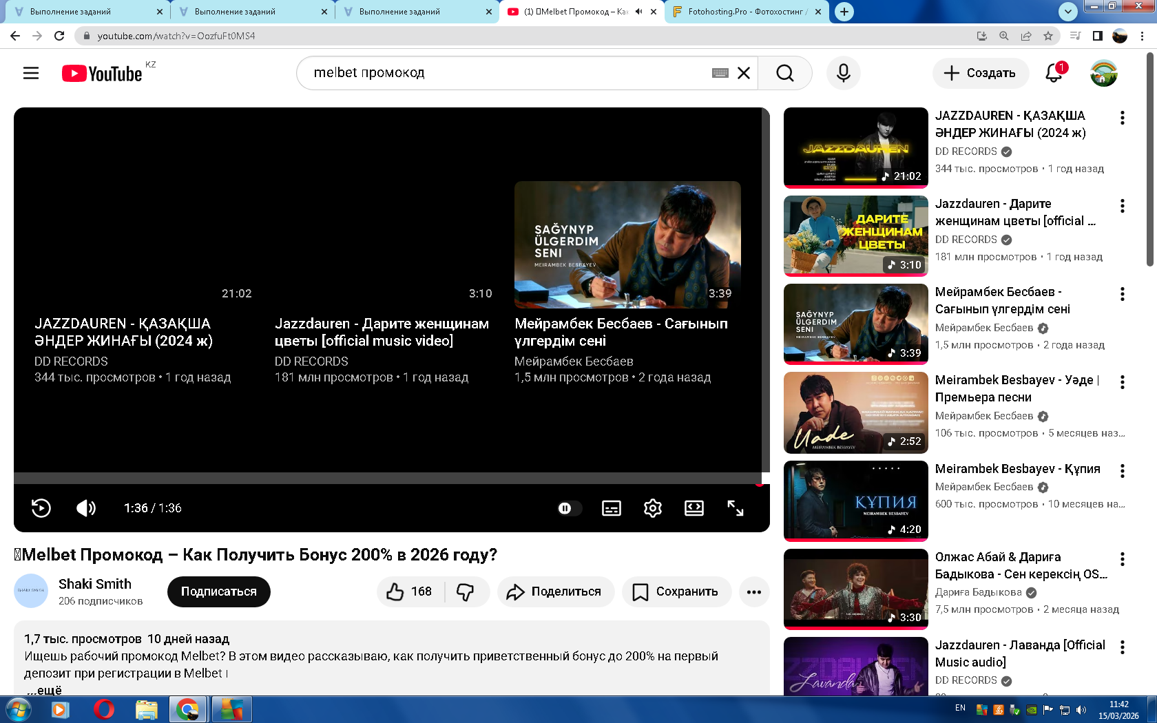1157x723 pixels.
Task: Start voice search with microphone
Action: click(844, 73)
